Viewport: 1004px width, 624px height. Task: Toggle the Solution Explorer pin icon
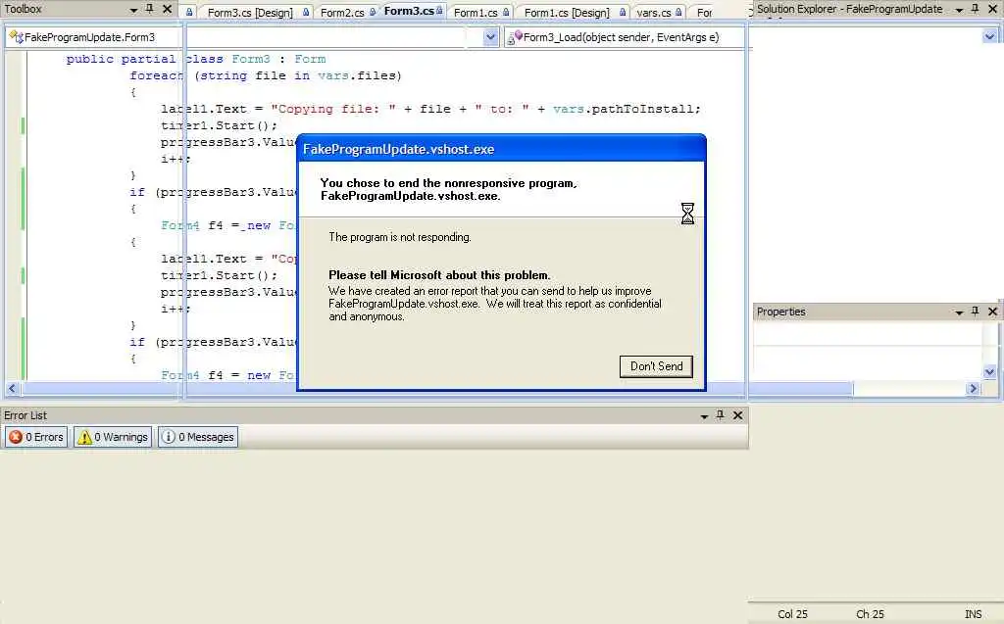click(976, 9)
